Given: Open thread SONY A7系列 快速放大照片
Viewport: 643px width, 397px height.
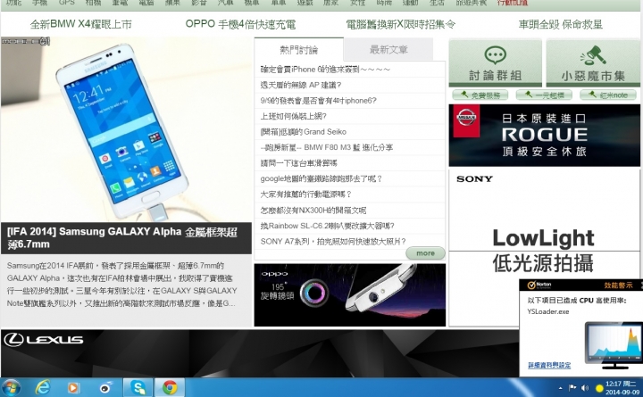Looking at the screenshot, I should point(333,241).
